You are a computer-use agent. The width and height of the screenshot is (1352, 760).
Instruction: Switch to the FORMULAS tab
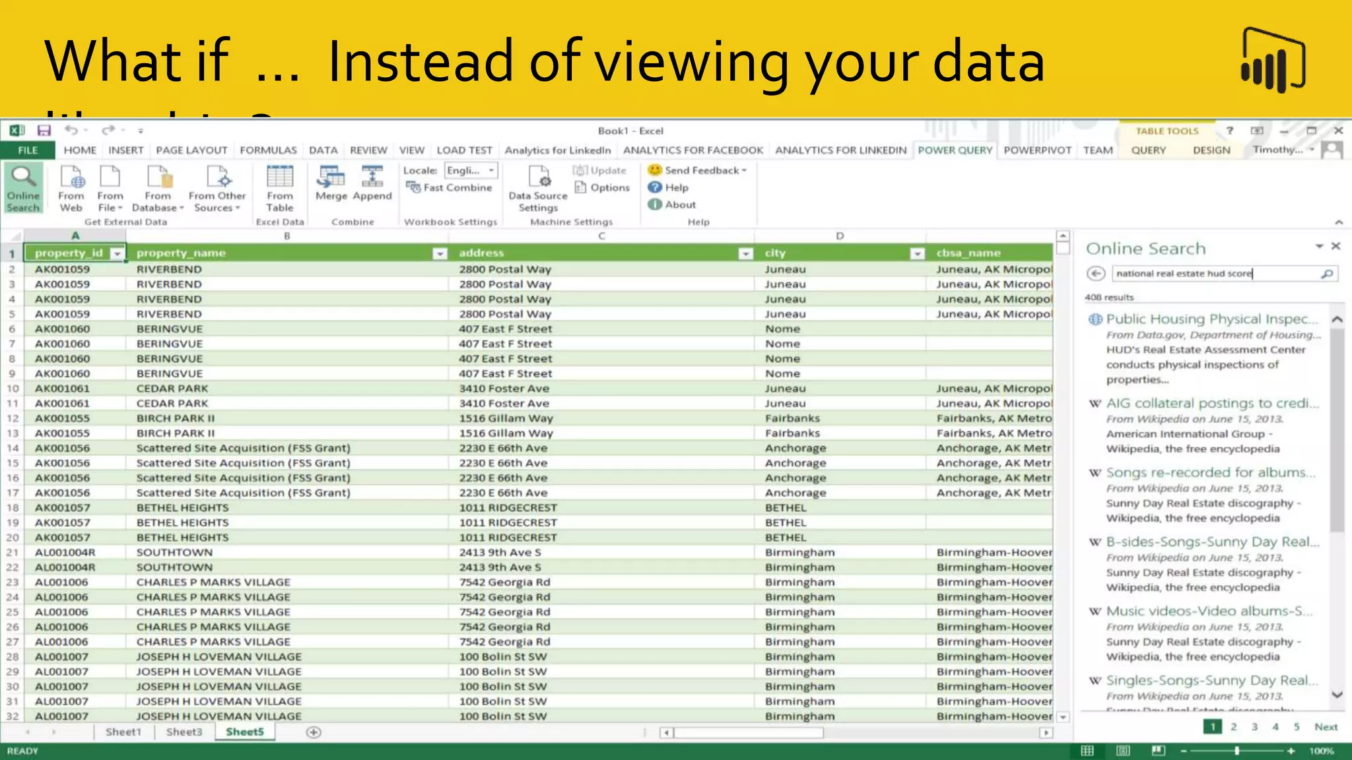pos(268,150)
